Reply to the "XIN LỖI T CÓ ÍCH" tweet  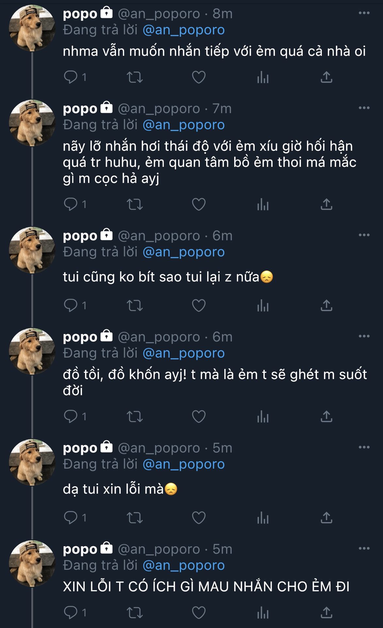click(71, 613)
